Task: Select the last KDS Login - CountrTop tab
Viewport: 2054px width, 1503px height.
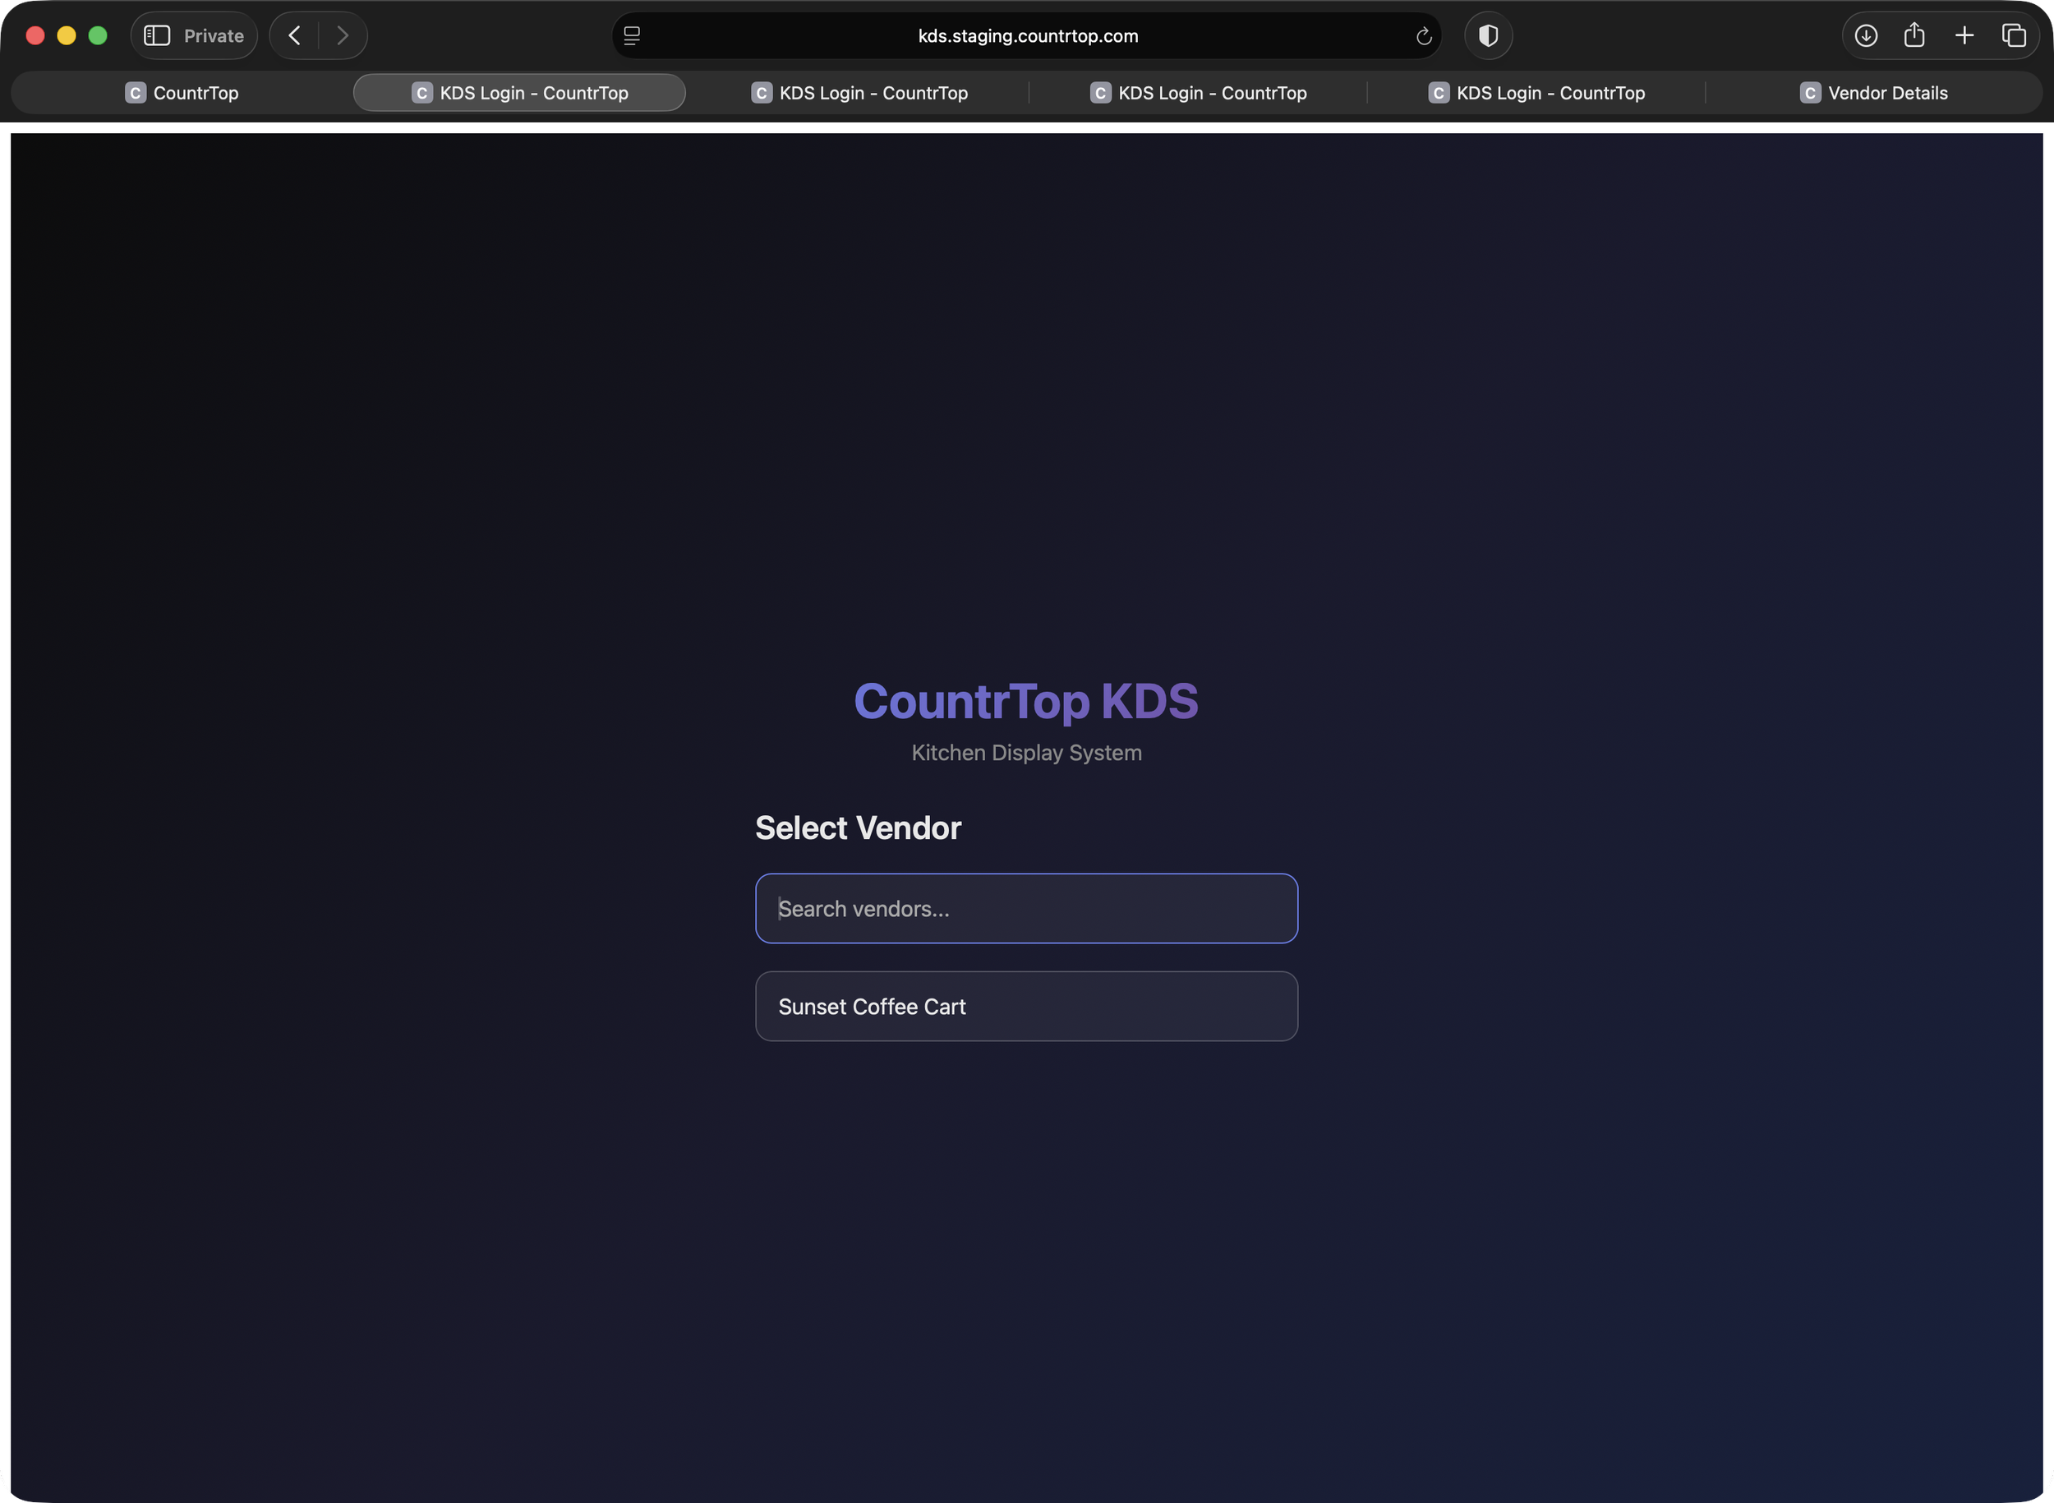Action: [1537, 92]
